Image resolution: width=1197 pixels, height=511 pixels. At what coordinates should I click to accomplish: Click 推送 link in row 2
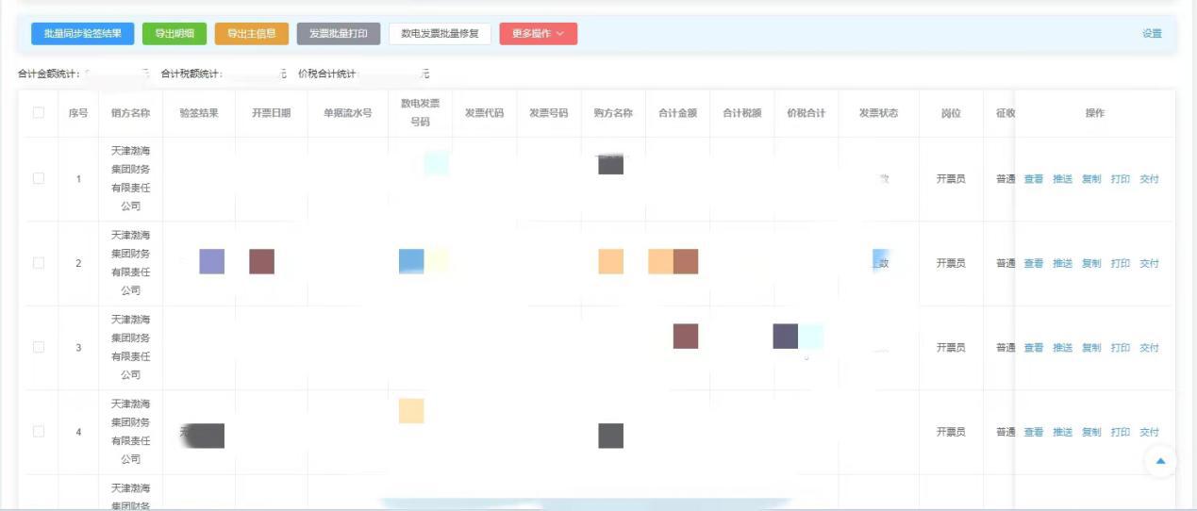1062,264
